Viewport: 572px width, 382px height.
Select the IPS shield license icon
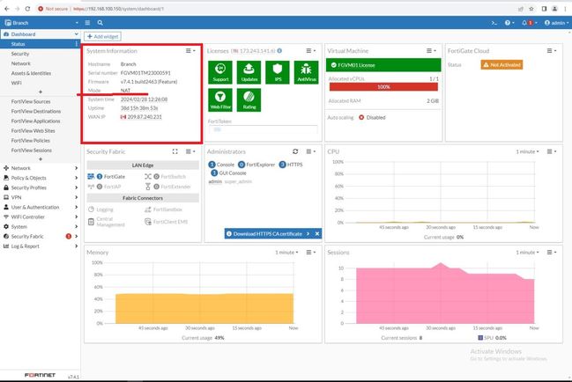[x=278, y=72]
